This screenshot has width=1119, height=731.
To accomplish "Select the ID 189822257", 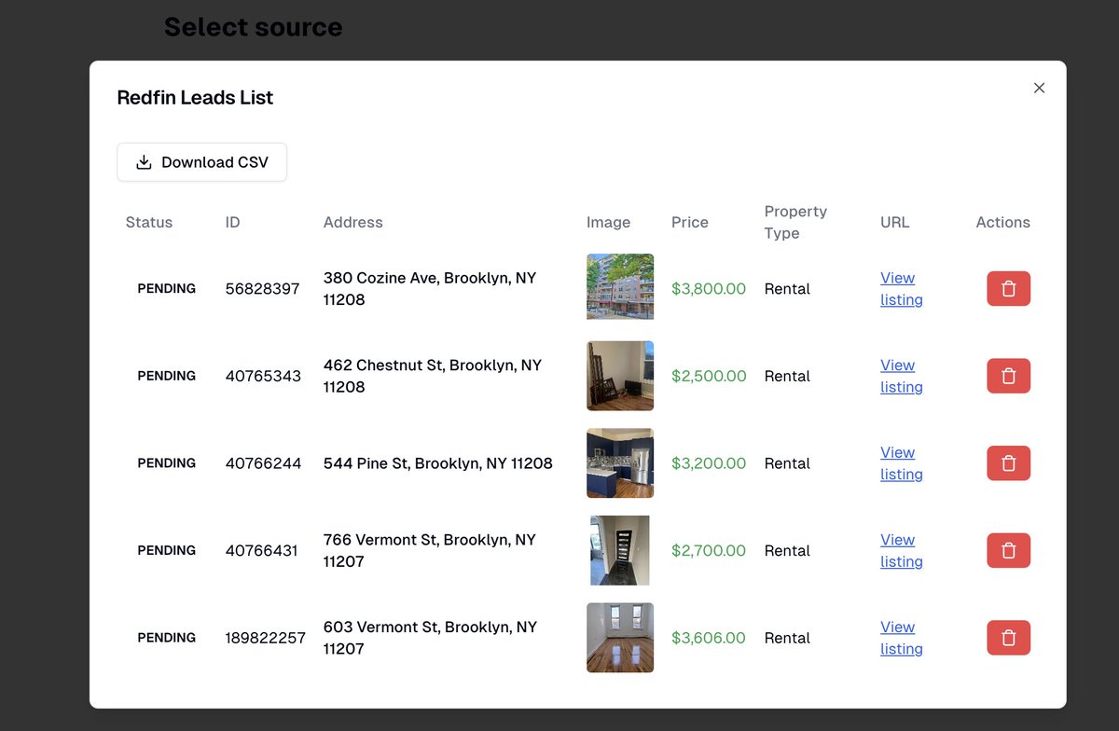I will pyautogui.click(x=265, y=638).
